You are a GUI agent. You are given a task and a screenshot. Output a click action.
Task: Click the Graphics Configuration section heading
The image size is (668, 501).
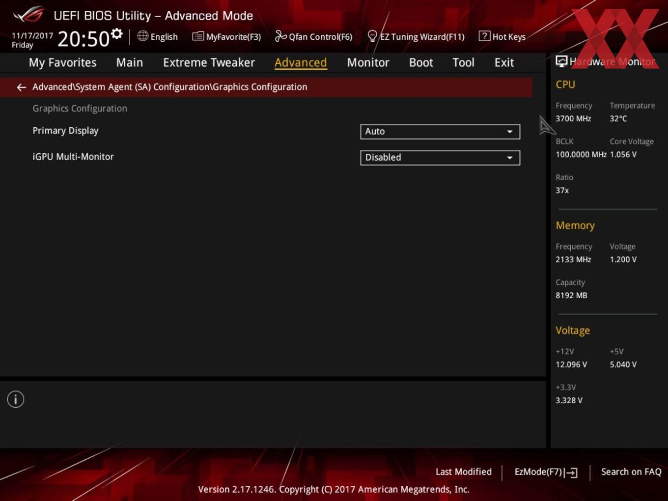[x=80, y=109]
